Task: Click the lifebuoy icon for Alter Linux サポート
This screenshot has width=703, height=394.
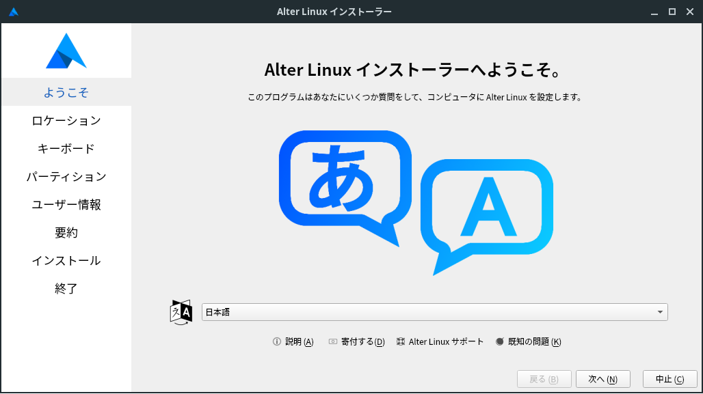Action: 400,341
